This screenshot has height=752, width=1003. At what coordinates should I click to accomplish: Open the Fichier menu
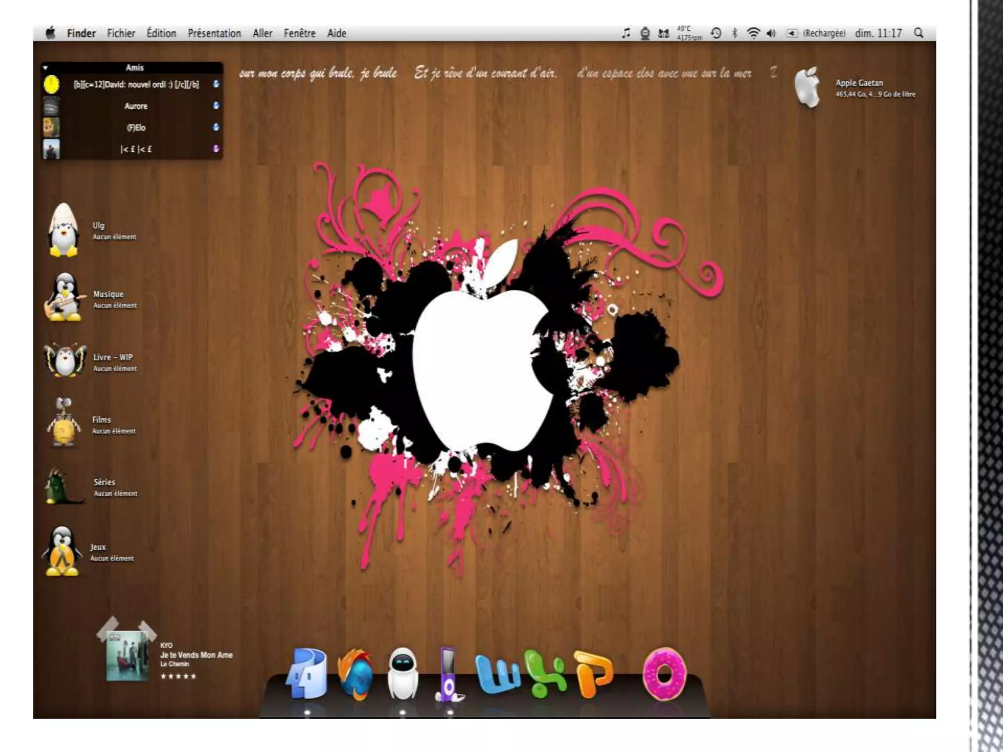121,33
